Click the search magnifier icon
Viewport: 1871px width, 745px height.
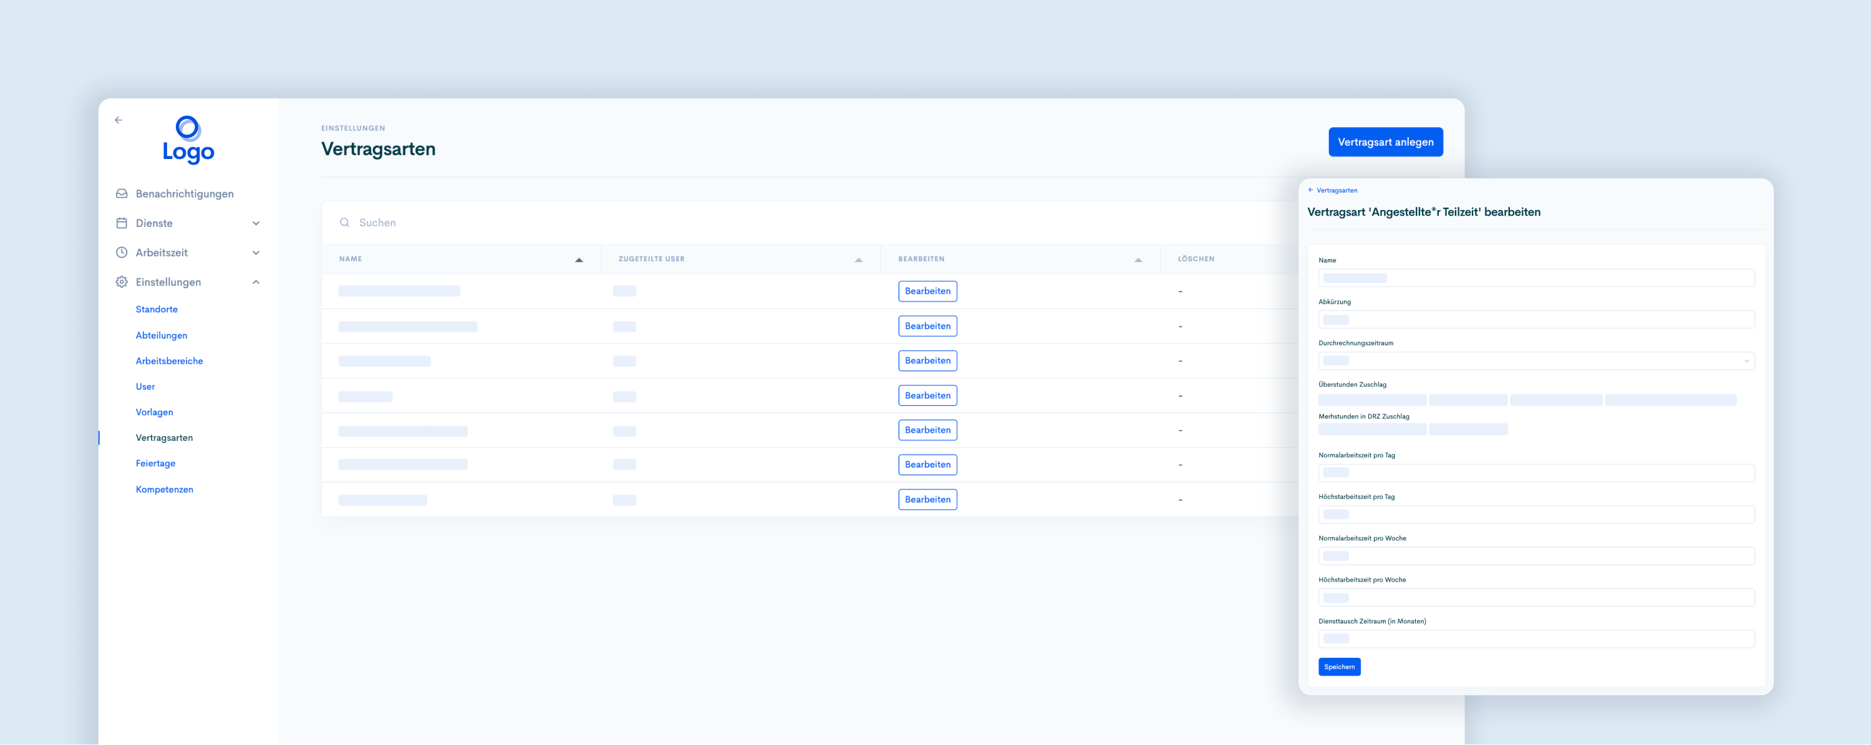(x=344, y=223)
